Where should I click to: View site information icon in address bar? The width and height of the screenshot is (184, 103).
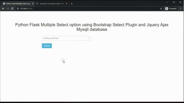(18, 9)
